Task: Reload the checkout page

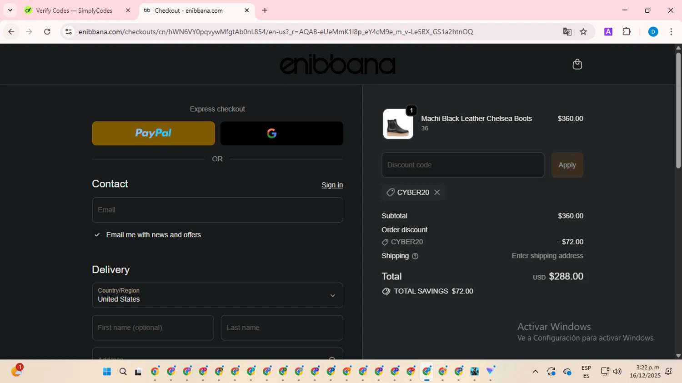Action: pos(47,32)
